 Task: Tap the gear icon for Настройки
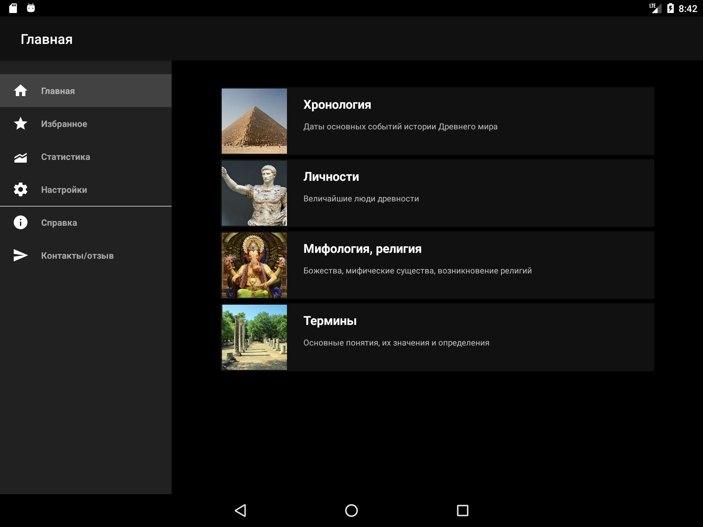point(21,189)
